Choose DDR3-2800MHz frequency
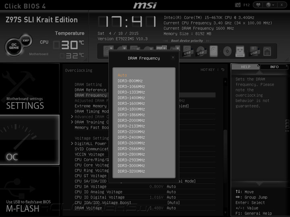Screen dimensions: 290x217 (x=131, y=154)
